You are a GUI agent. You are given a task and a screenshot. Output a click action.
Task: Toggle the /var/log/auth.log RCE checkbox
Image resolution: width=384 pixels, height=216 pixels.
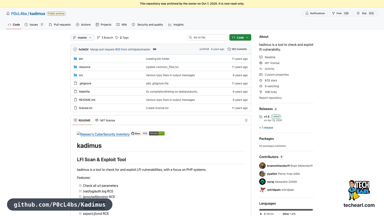click(80, 191)
